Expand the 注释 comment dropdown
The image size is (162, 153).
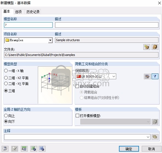(x=148, y=137)
